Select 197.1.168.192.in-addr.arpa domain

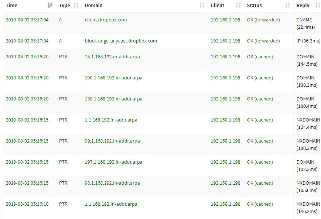coord(113,162)
